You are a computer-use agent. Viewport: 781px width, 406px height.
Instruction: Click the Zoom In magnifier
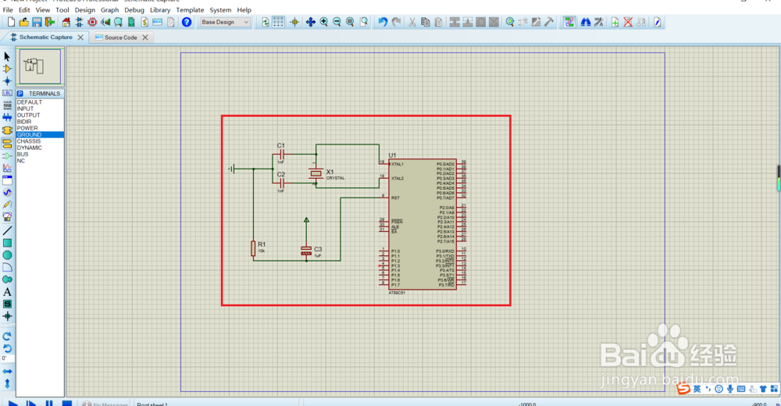[324, 22]
